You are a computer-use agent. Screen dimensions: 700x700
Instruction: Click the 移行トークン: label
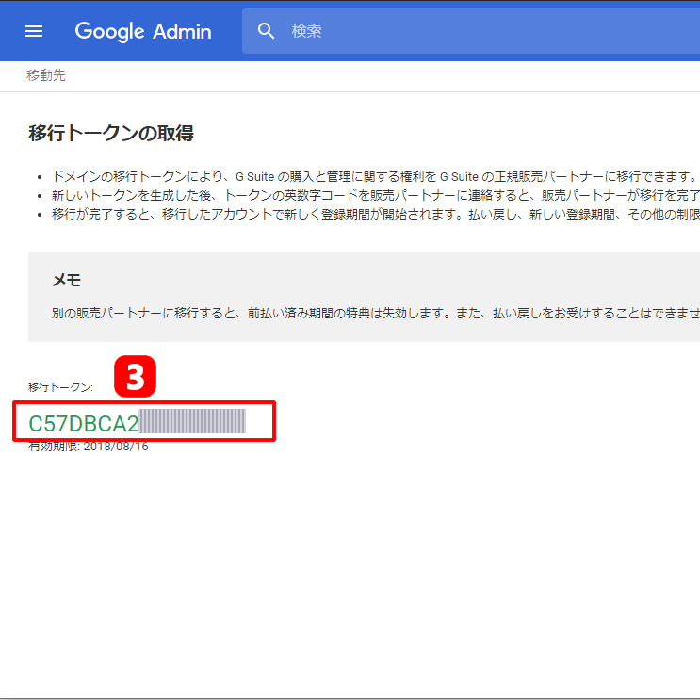point(60,387)
